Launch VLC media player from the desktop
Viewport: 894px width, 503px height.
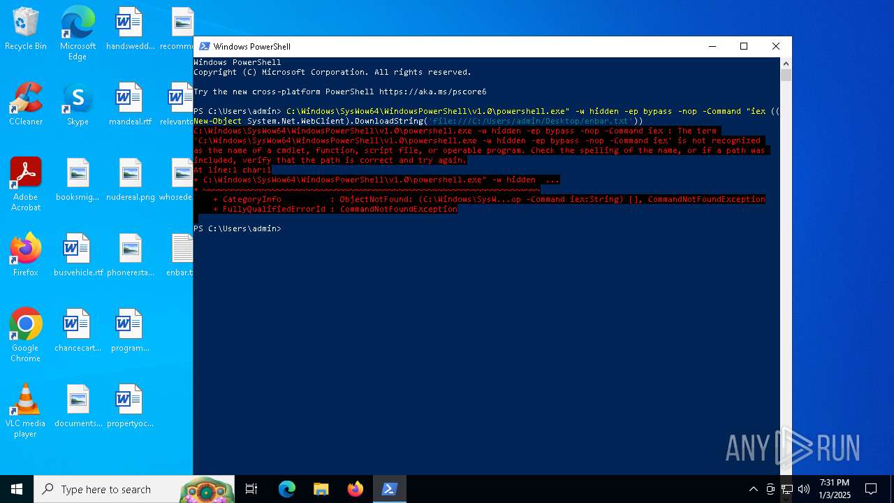point(26,411)
